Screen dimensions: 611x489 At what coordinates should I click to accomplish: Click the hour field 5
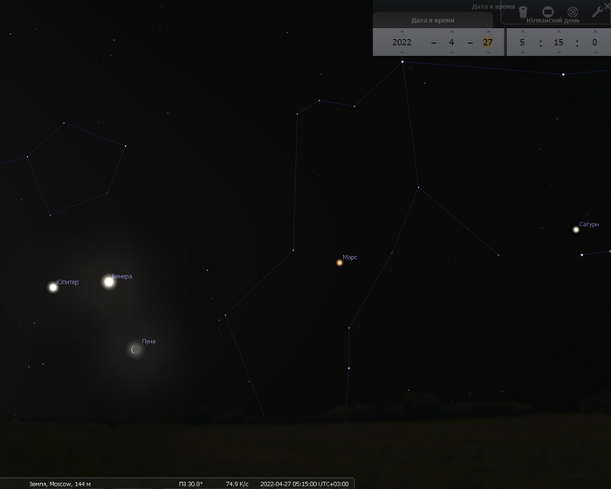point(522,42)
